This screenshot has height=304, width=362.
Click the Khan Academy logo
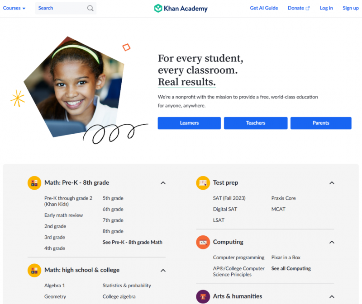point(181,8)
